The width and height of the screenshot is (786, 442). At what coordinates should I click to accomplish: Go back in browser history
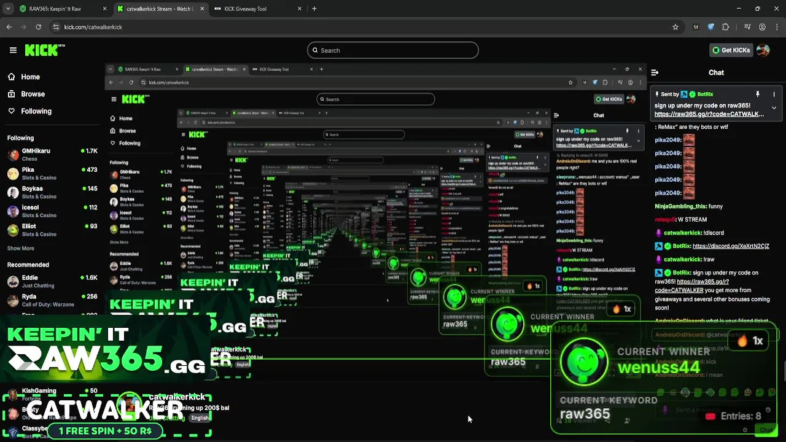click(9, 27)
